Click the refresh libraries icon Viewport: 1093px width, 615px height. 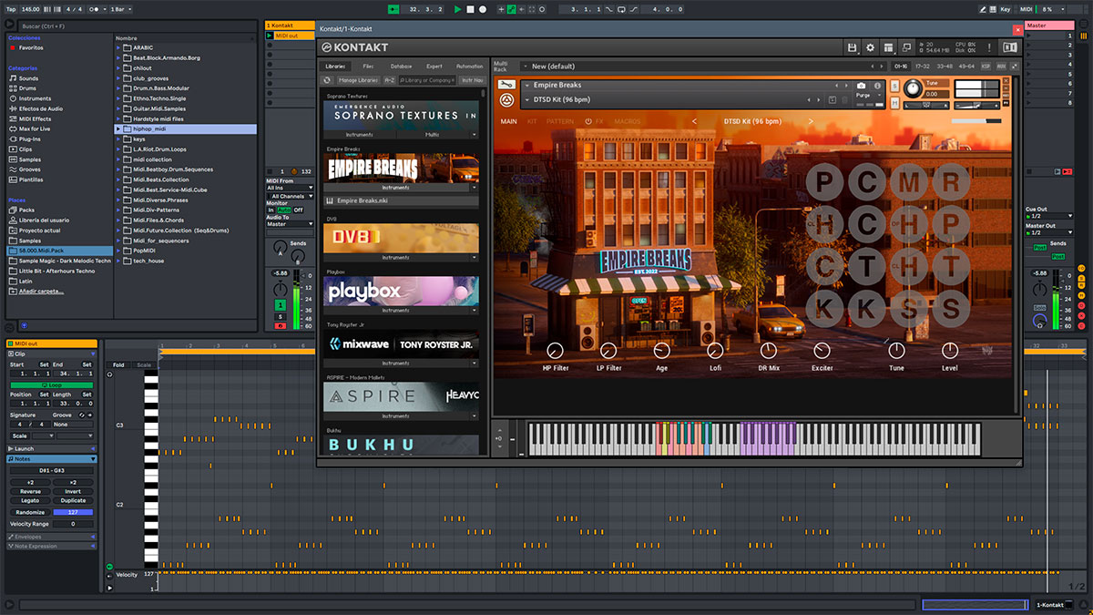329,80
